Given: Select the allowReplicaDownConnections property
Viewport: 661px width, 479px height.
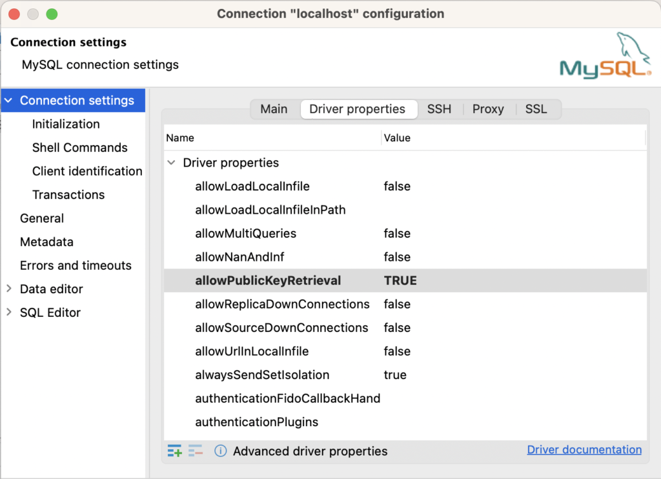Looking at the screenshot, I should click(283, 304).
